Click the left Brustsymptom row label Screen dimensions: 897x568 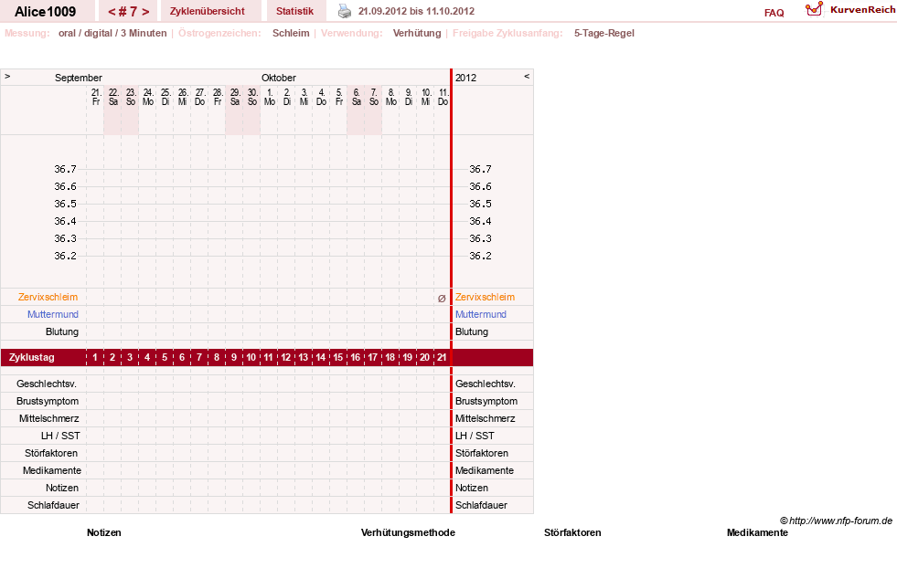(48, 401)
